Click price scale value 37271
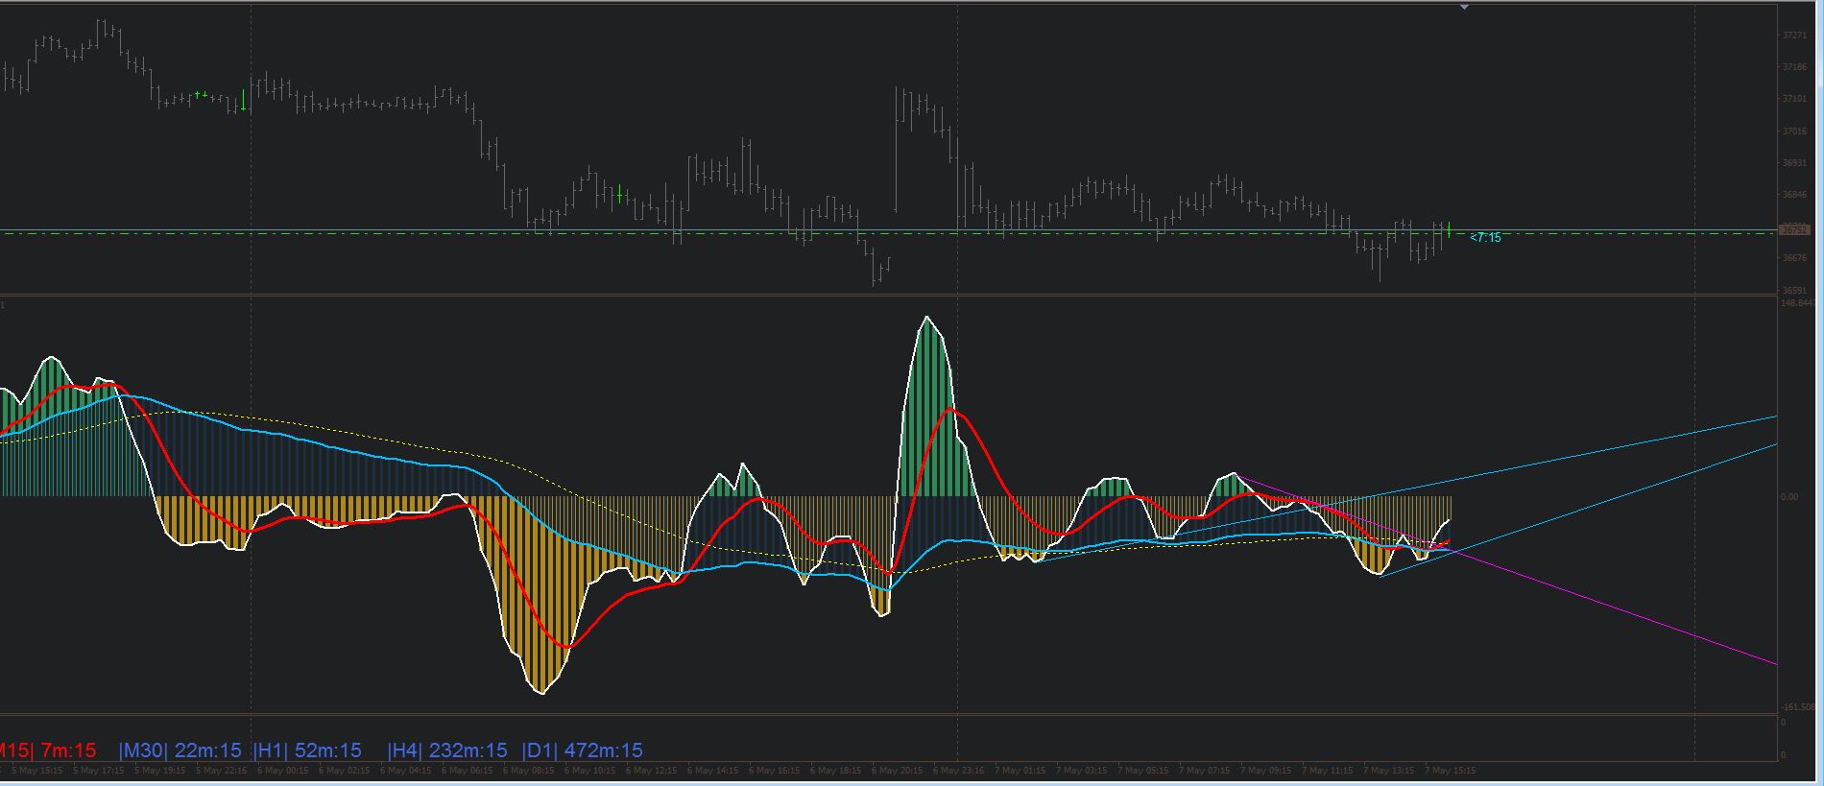The height and width of the screenshot is (786, 1824). tap(1793, 36)
